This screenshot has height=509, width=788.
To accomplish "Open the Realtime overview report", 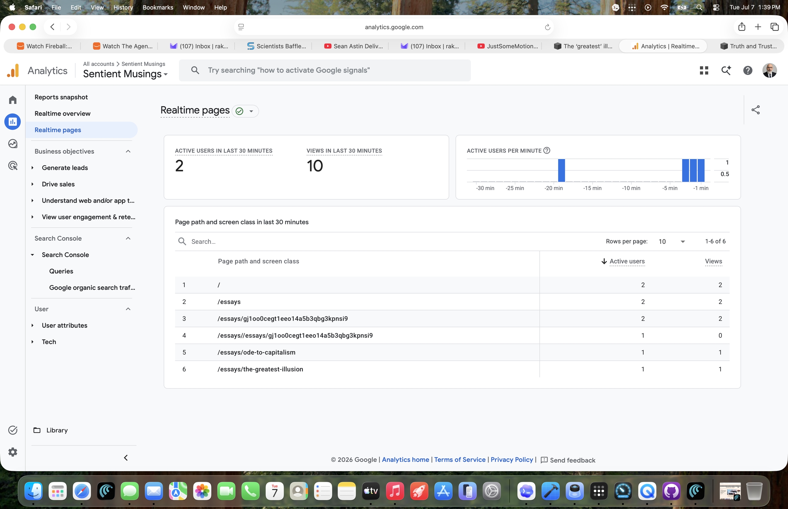I will coord(62,113).
